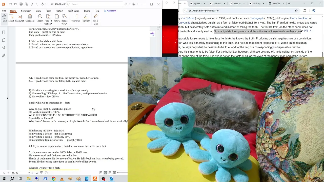This screenshot has width=324, height=182.
Task: Open the Foxit account profile menu
Action: (134, 4)
